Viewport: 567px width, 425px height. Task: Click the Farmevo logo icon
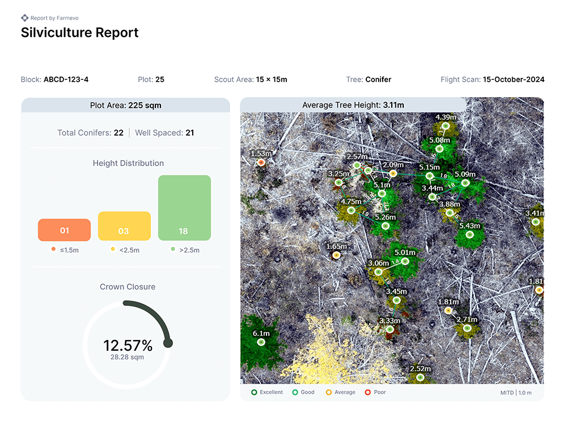[x=24, y=18]
